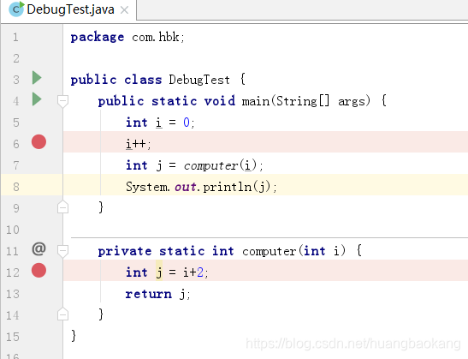
Task: Click the closing brace on line 15
Action: [74, 336]
